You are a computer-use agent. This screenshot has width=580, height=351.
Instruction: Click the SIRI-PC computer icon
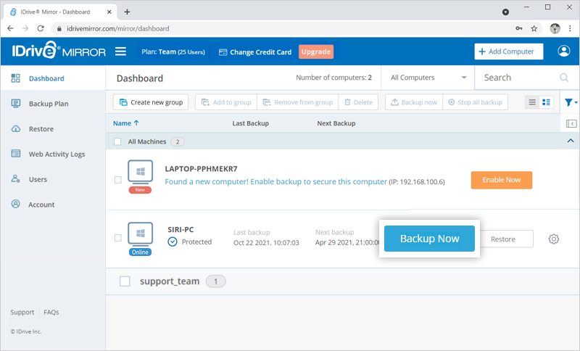[140, 234]
